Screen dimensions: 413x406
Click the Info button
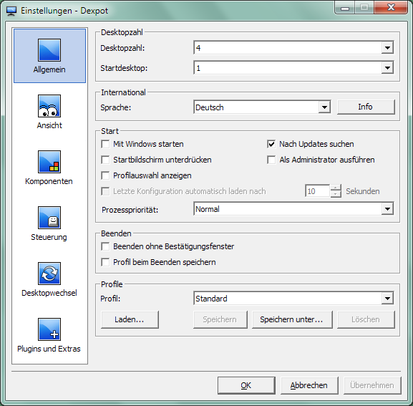tap(366, 107)
